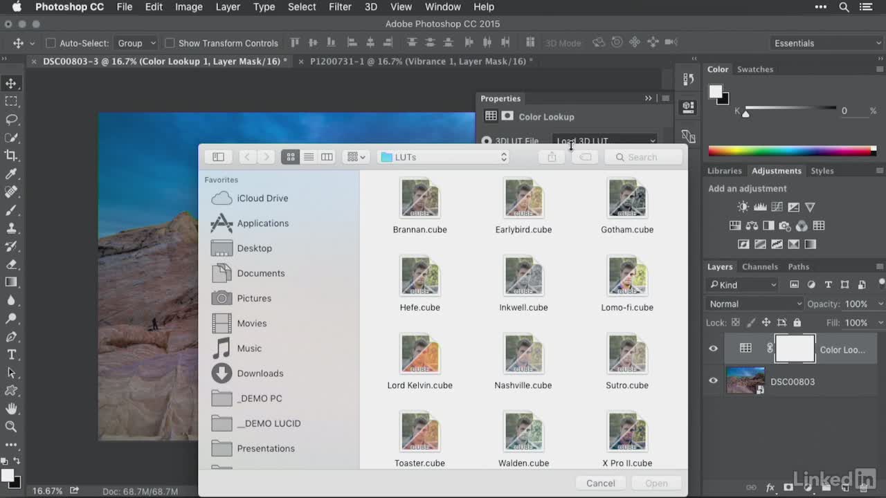Toggle lock transparent pixels
The width and height of the screenshot is (886, 498).
pos(735,322)
